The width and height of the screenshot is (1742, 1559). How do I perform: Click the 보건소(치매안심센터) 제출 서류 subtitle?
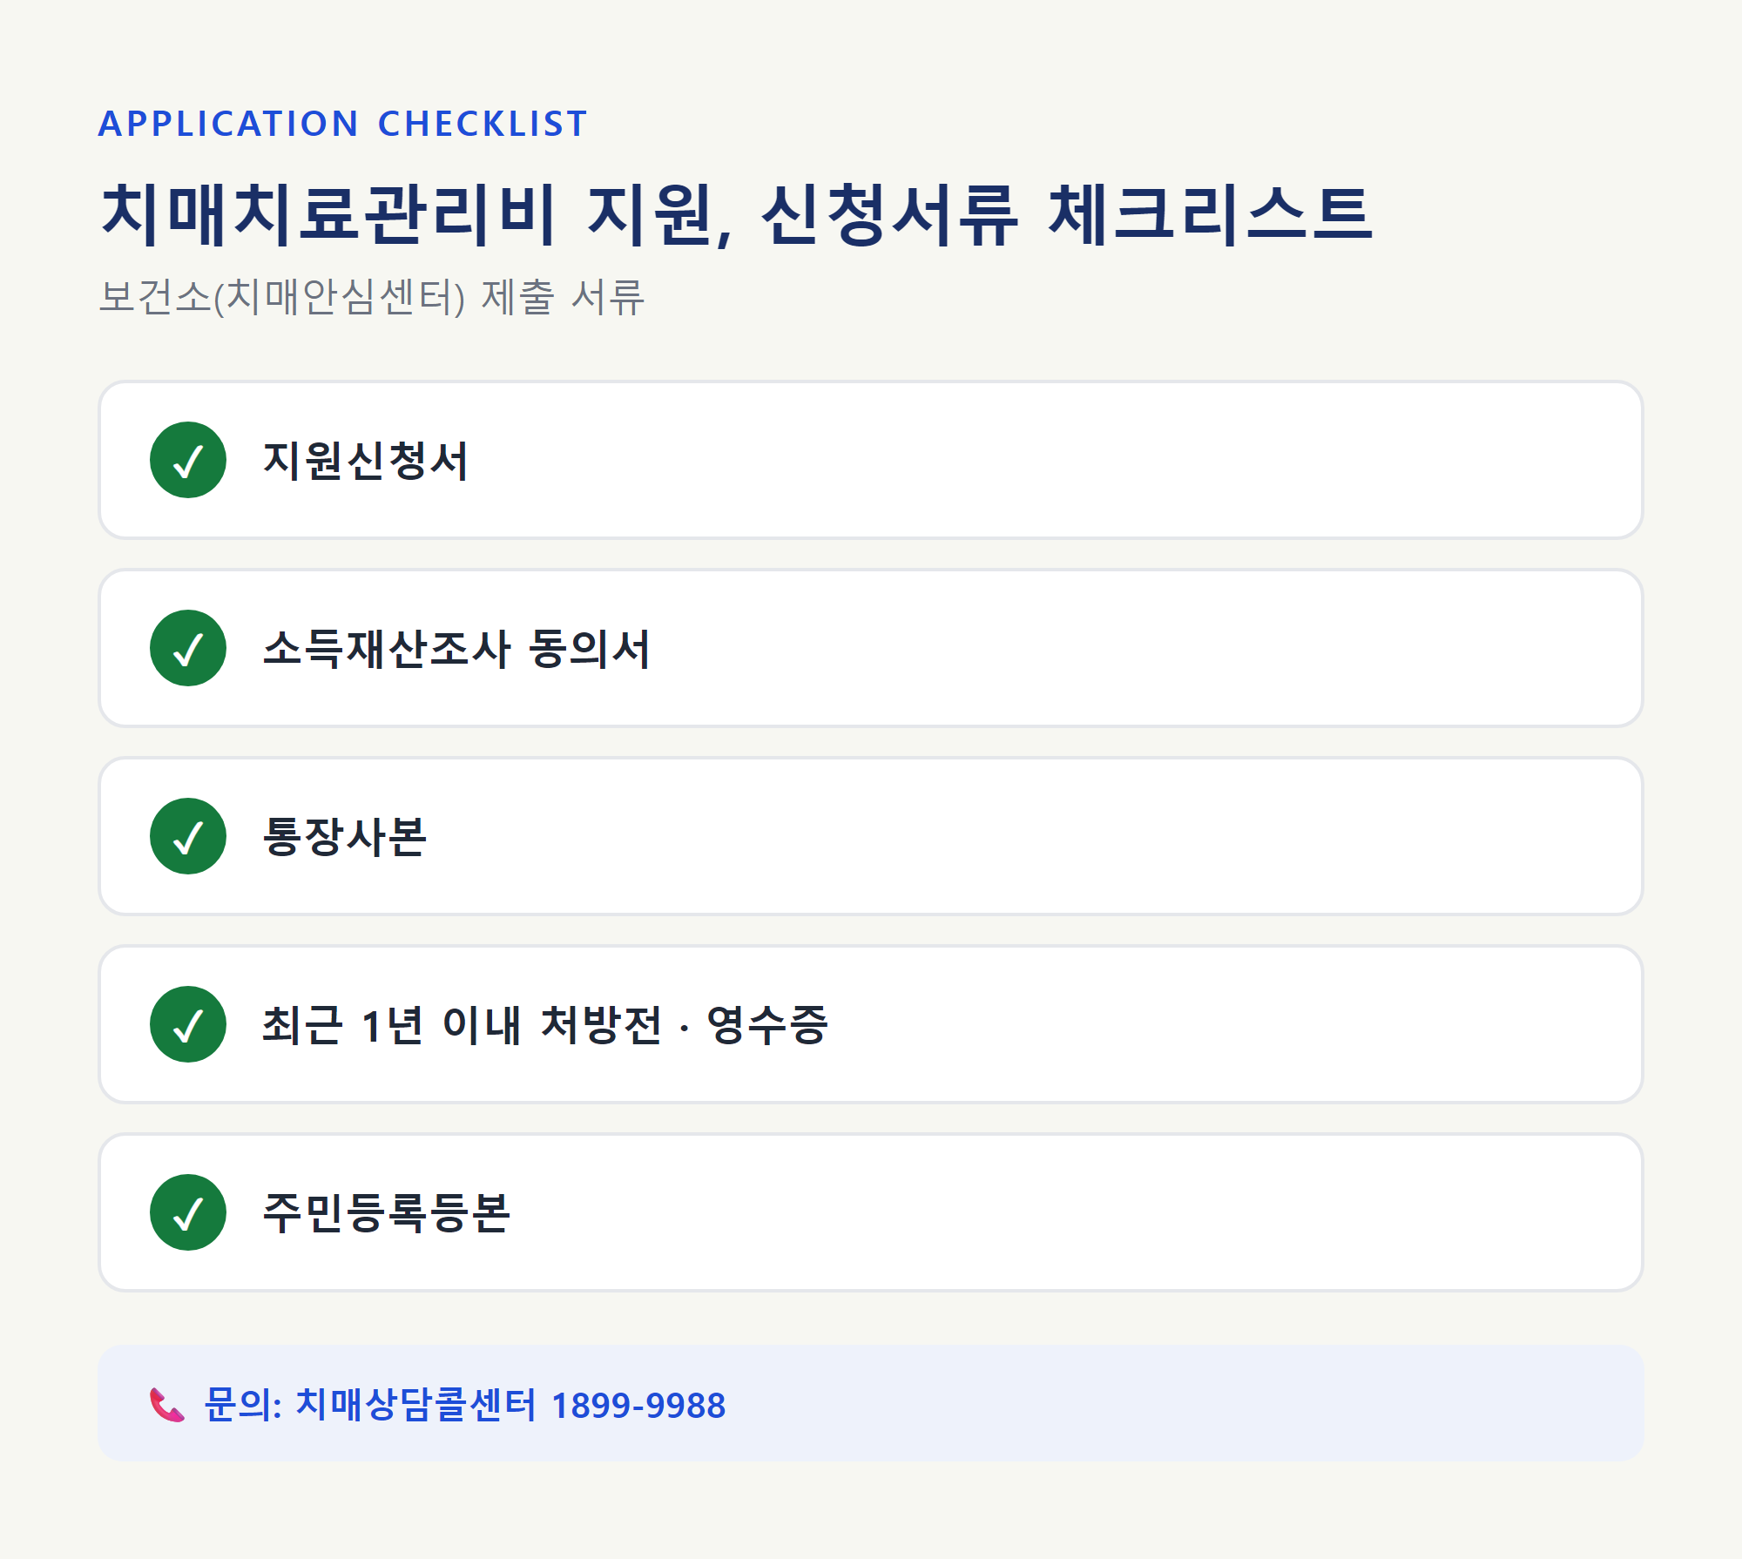(x=372, y=297)
